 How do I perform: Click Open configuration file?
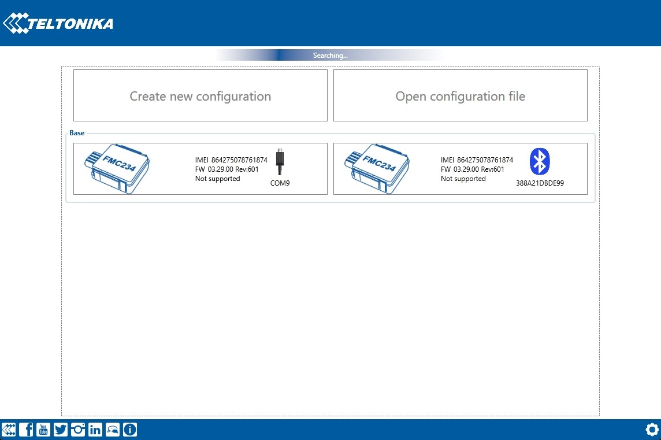(460, 96)
